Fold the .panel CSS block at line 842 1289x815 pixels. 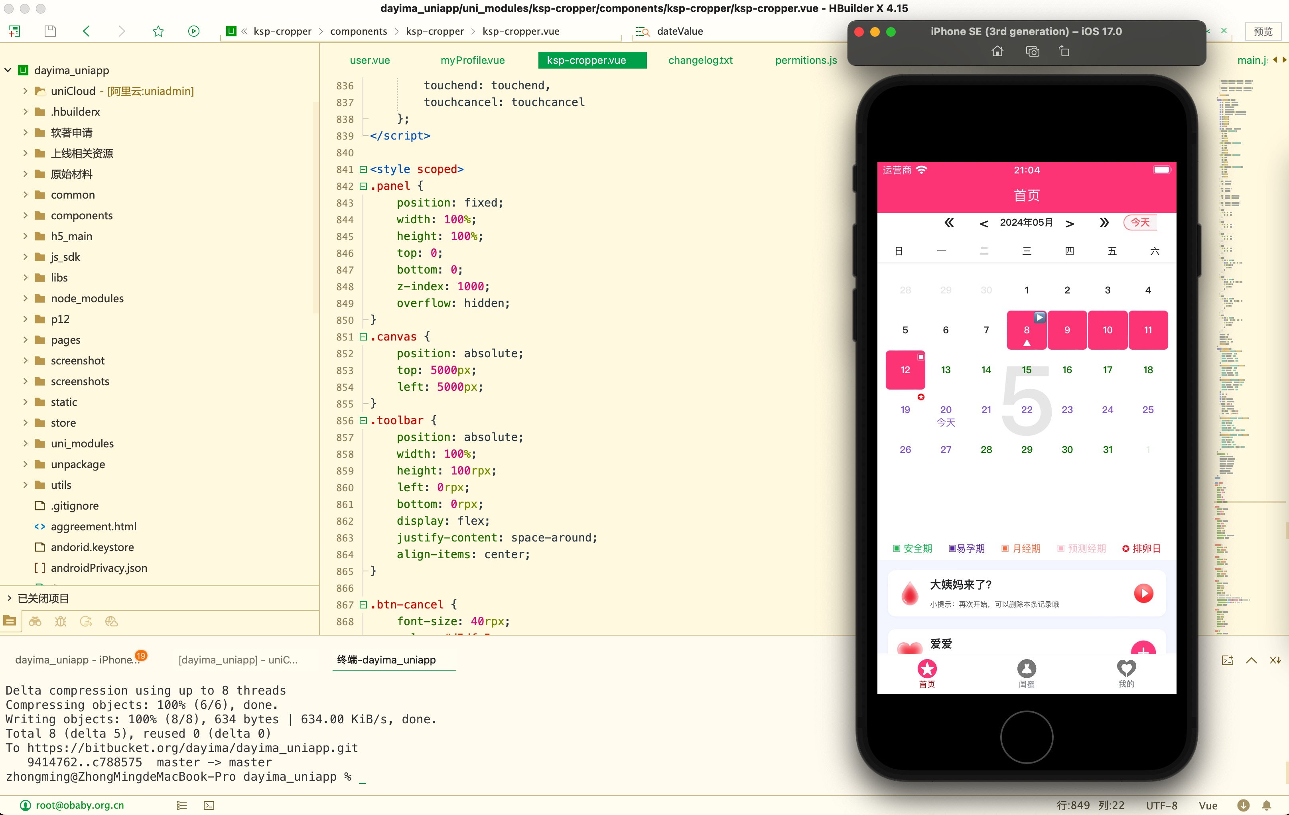pyautogui.click(x=363, y=186)
